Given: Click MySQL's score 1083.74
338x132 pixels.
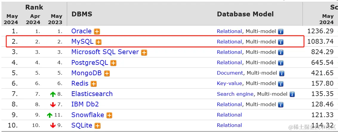Looking at the screenshot, I should pyautogui.click(x=320, y=42).
